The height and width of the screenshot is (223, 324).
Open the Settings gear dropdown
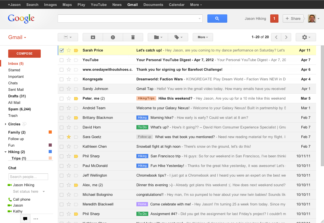click(x=306, y=37)
